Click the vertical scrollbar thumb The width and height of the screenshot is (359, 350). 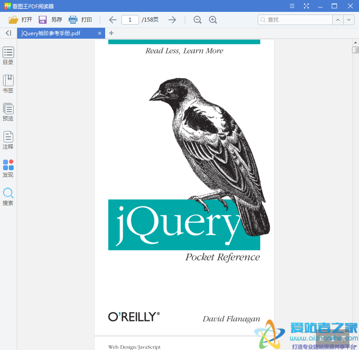click(x=355, y=50)
